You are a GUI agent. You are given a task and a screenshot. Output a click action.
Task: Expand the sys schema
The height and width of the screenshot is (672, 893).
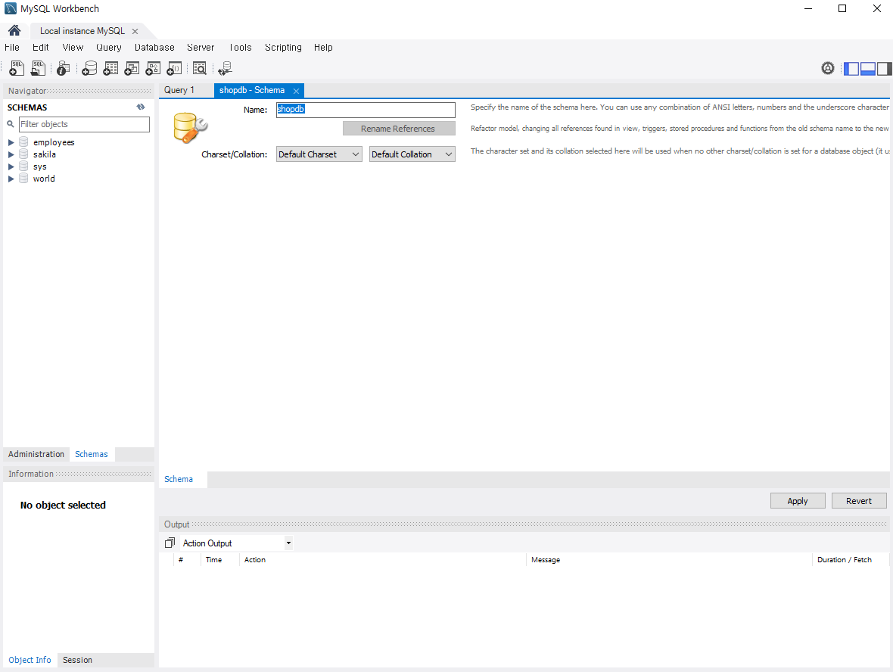click(11, 166)
